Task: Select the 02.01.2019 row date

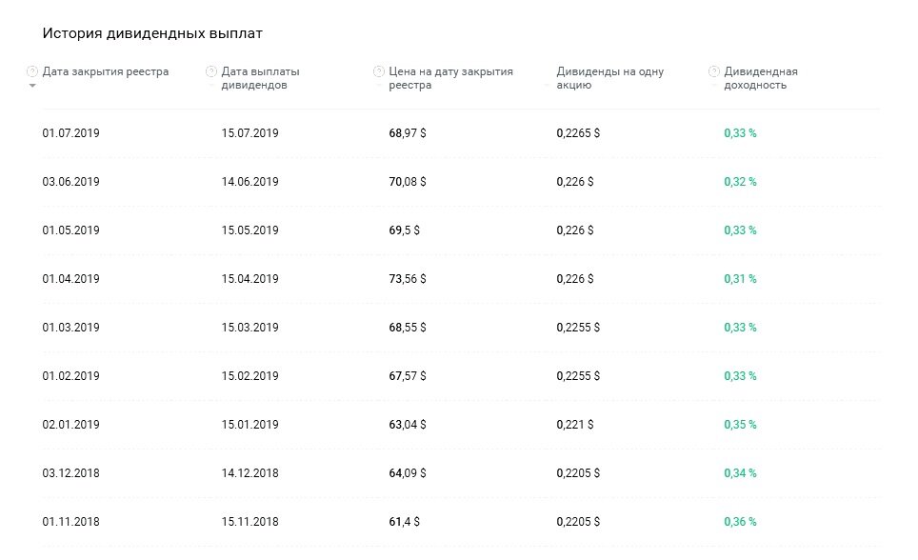Action: pos(71,425)
